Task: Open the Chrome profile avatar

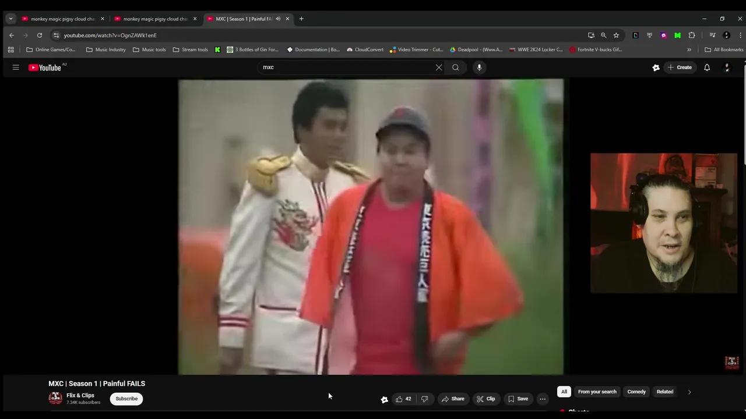Action: pyautogui.click(x=726, y=35)
